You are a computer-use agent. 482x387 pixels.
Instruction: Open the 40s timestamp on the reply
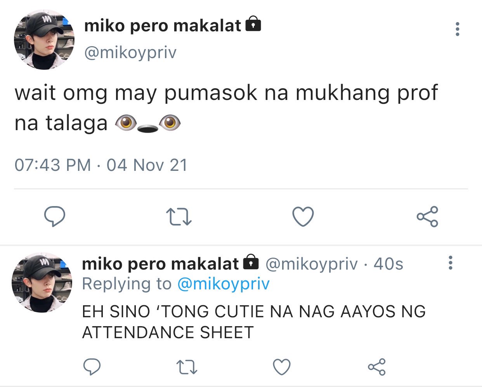pos(388,264)
